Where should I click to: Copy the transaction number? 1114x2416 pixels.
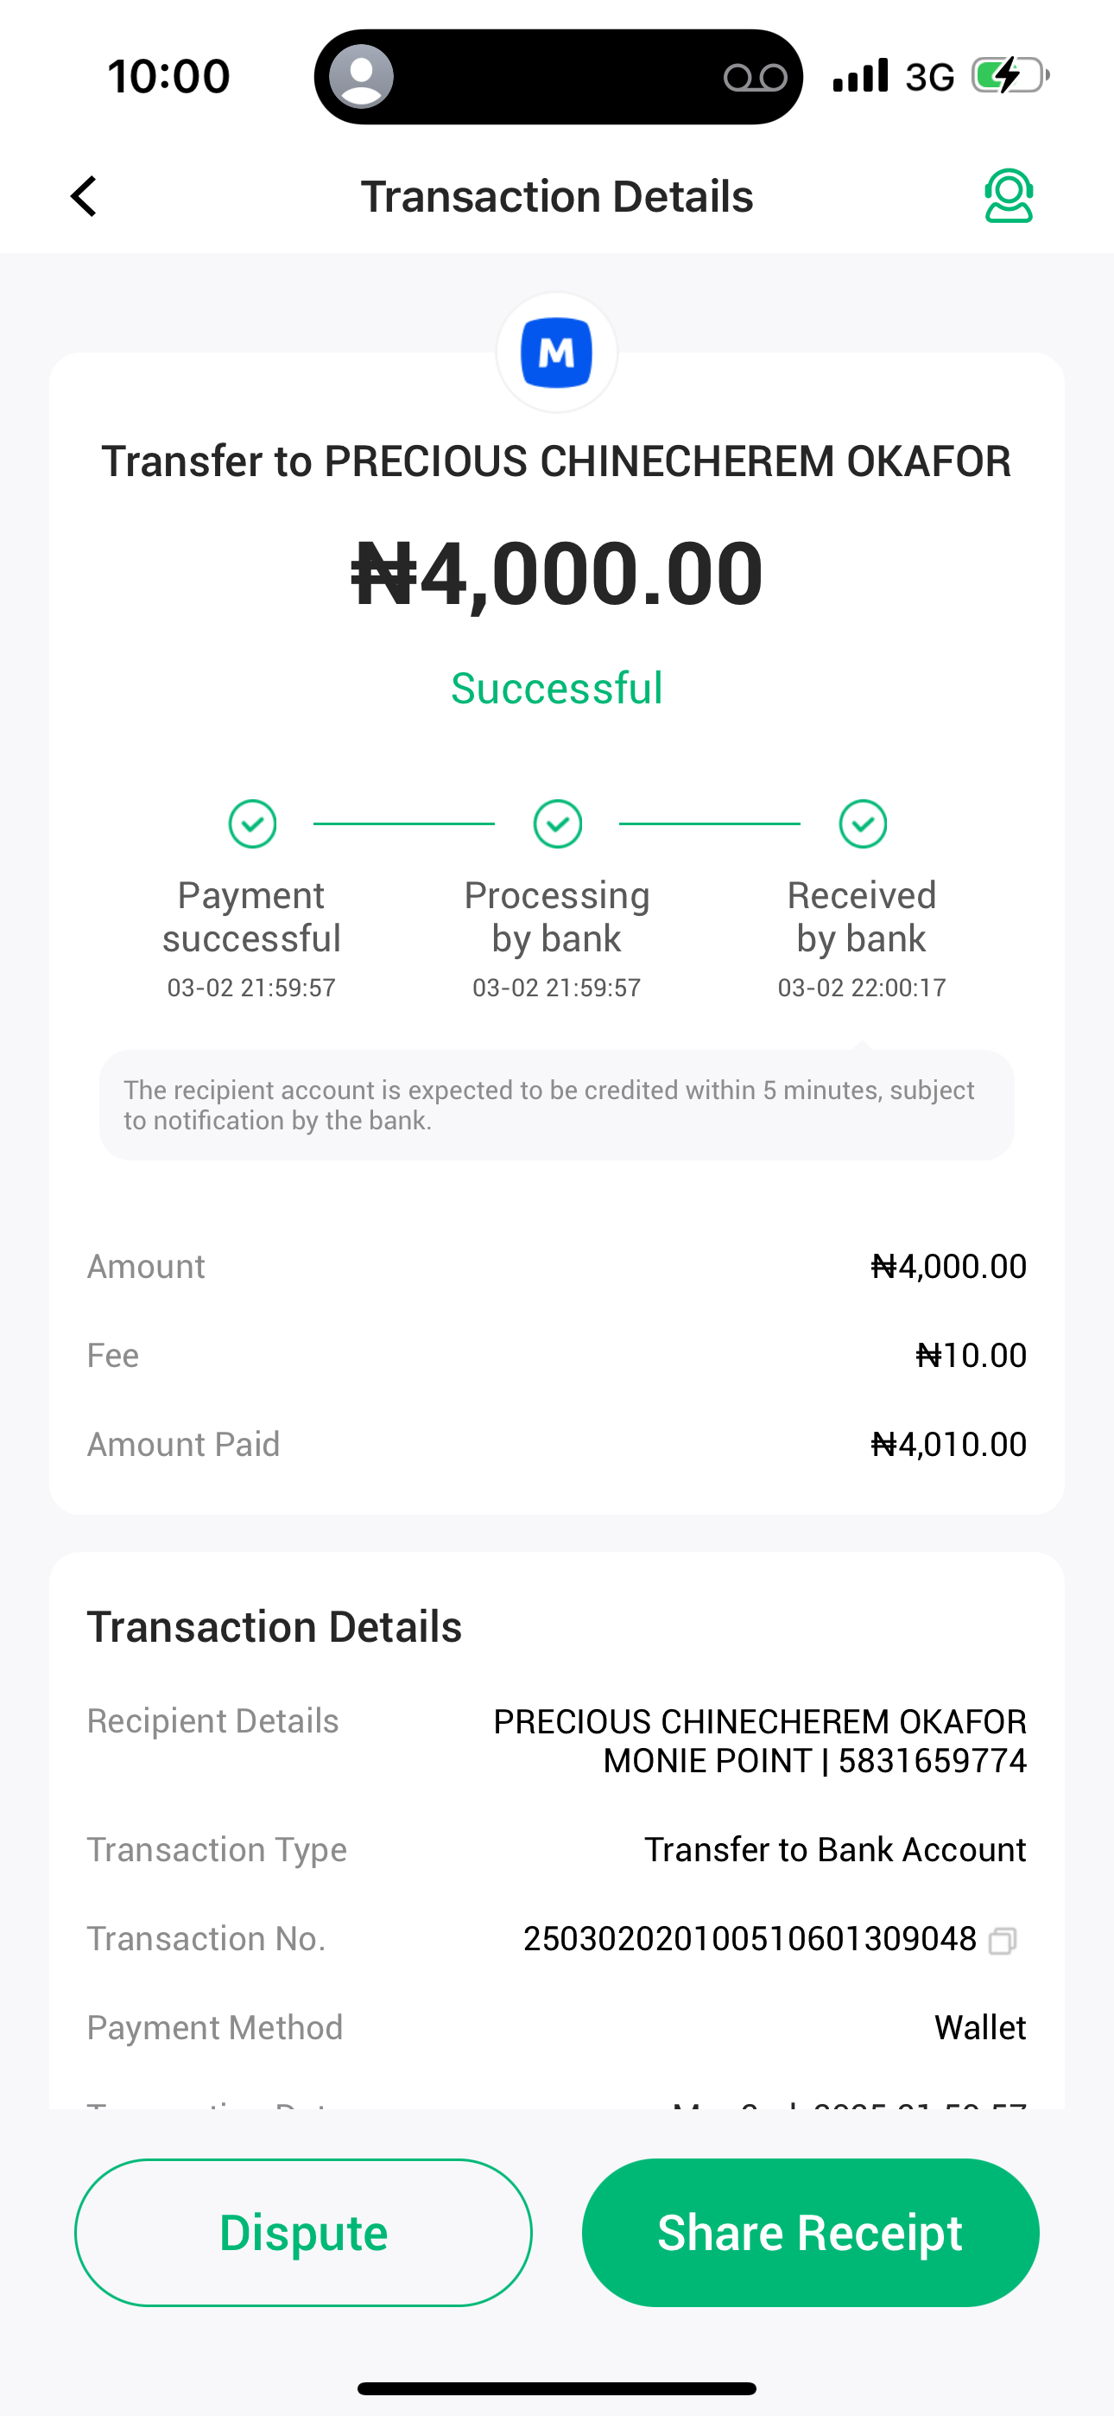[1003, 1940]
